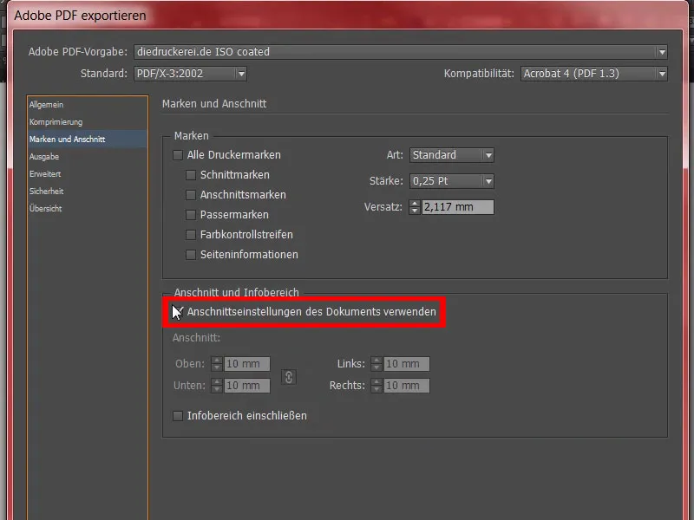Click the Links stepper arrows
694x520 pixels.
tap(376, 364)
